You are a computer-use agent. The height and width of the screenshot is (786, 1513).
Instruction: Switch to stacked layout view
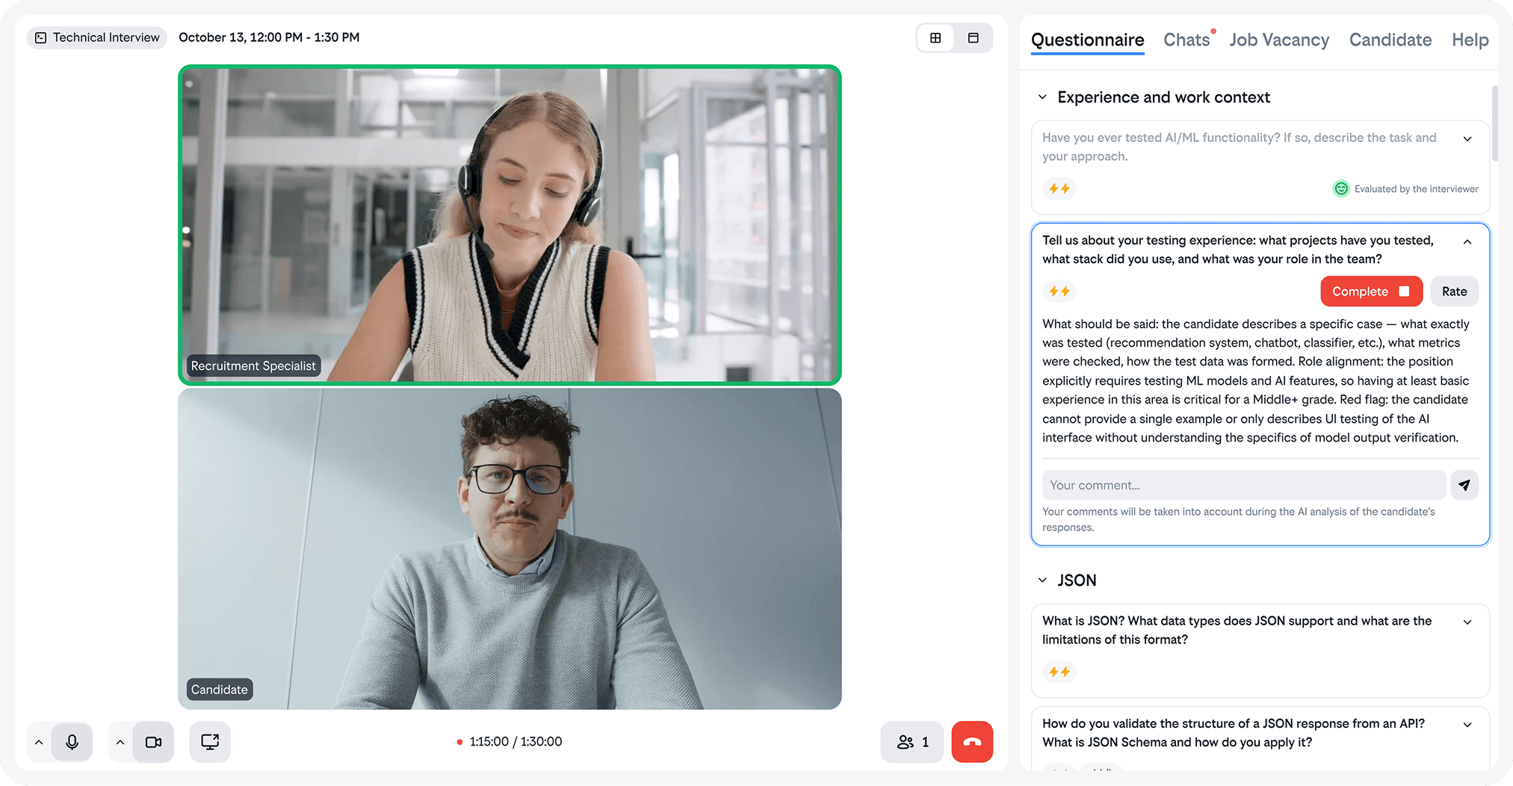[973, 38]
